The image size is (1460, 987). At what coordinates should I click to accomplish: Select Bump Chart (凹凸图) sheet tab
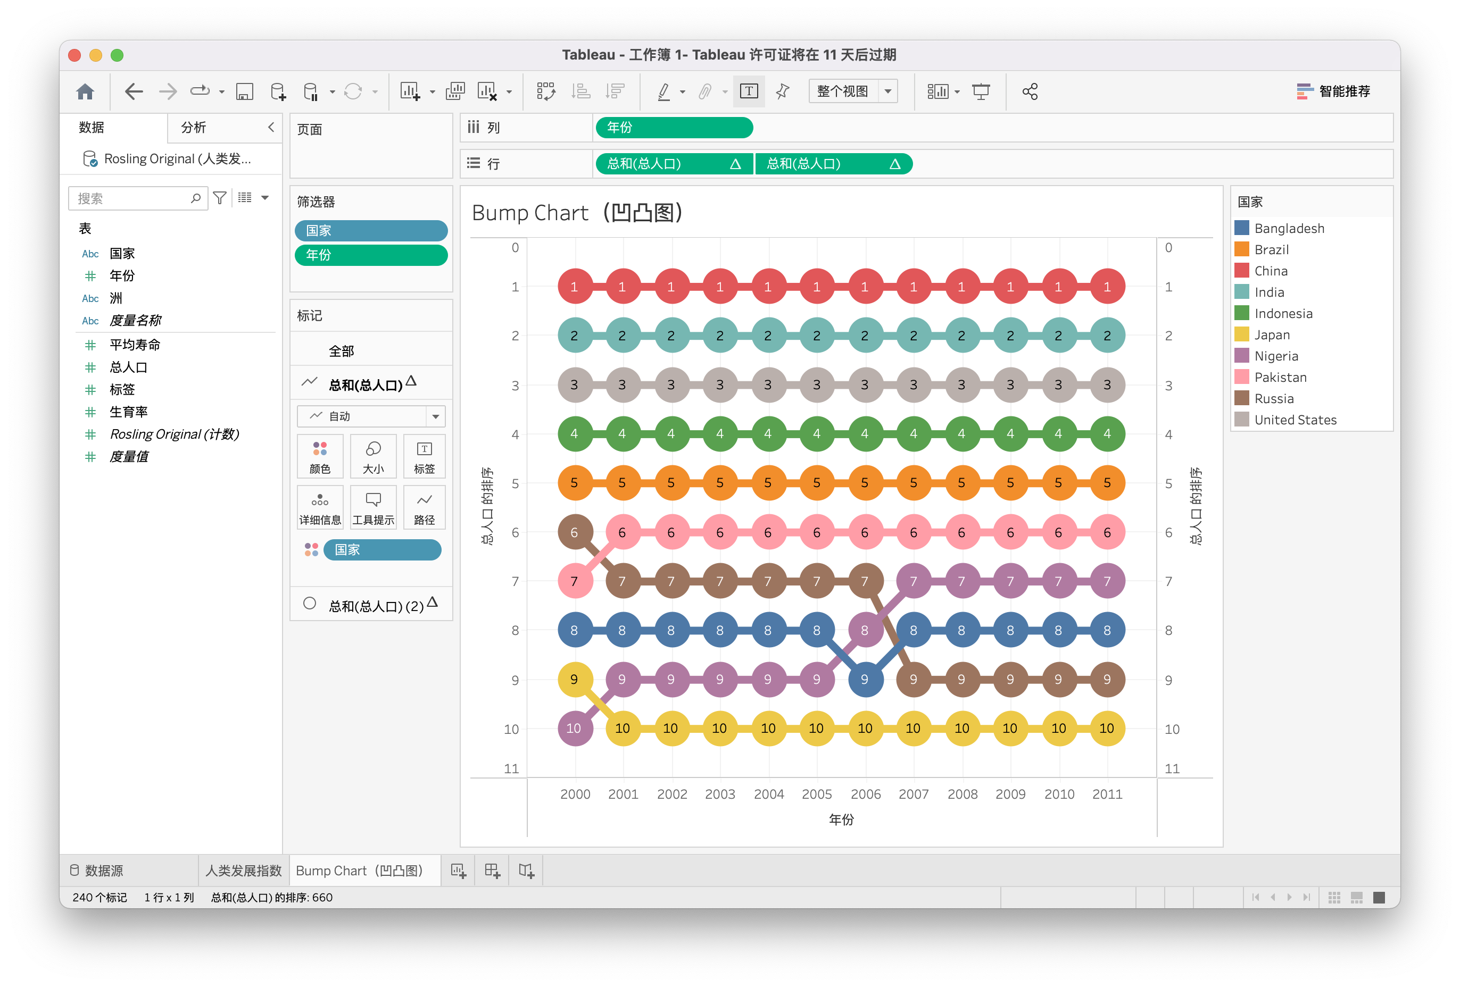point(364,871)
